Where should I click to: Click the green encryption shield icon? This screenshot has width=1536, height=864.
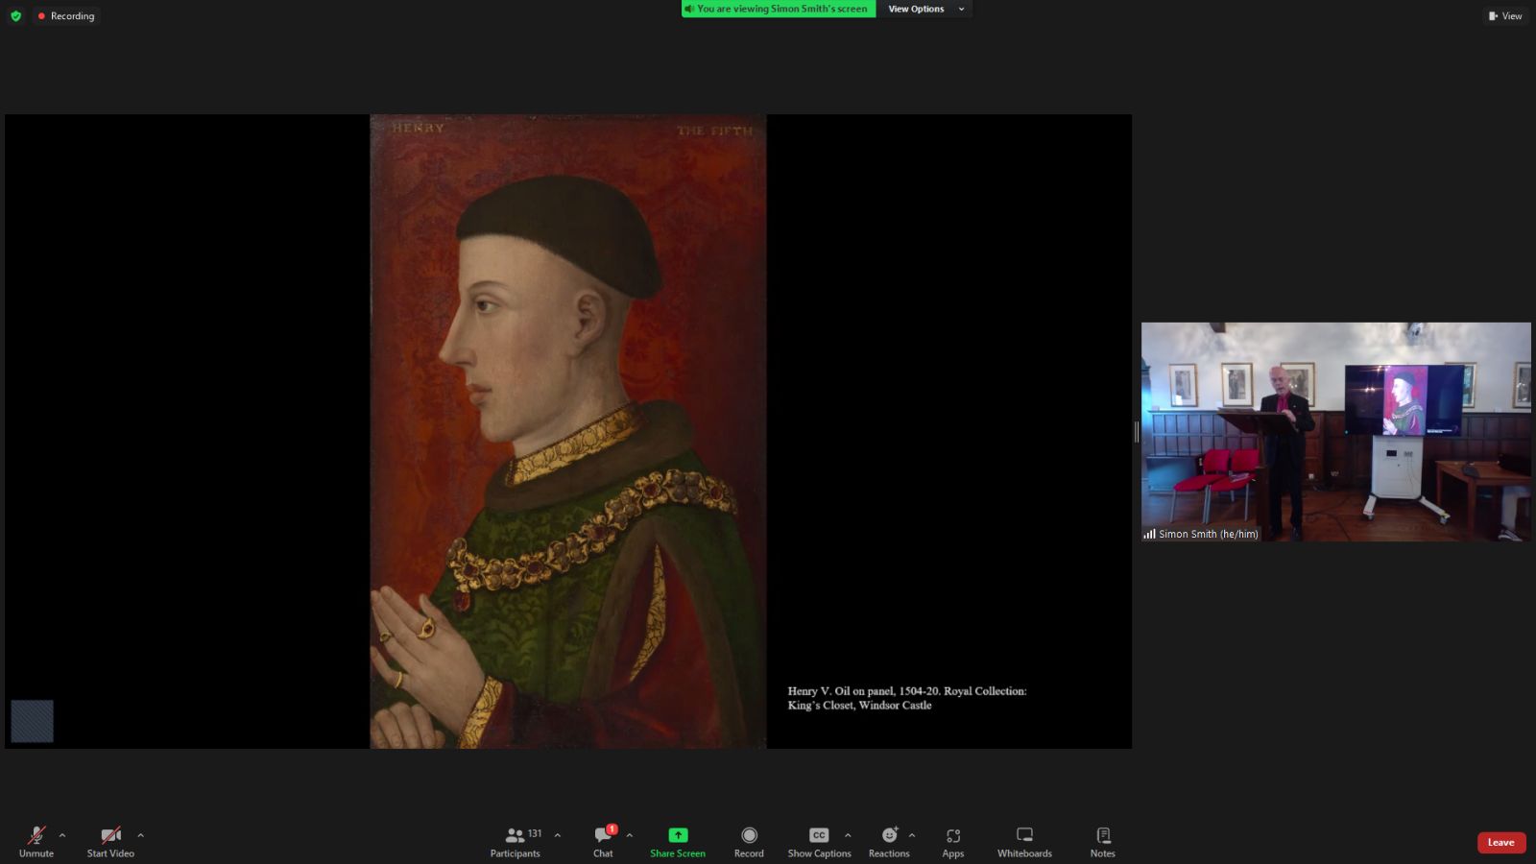[15, 16]
